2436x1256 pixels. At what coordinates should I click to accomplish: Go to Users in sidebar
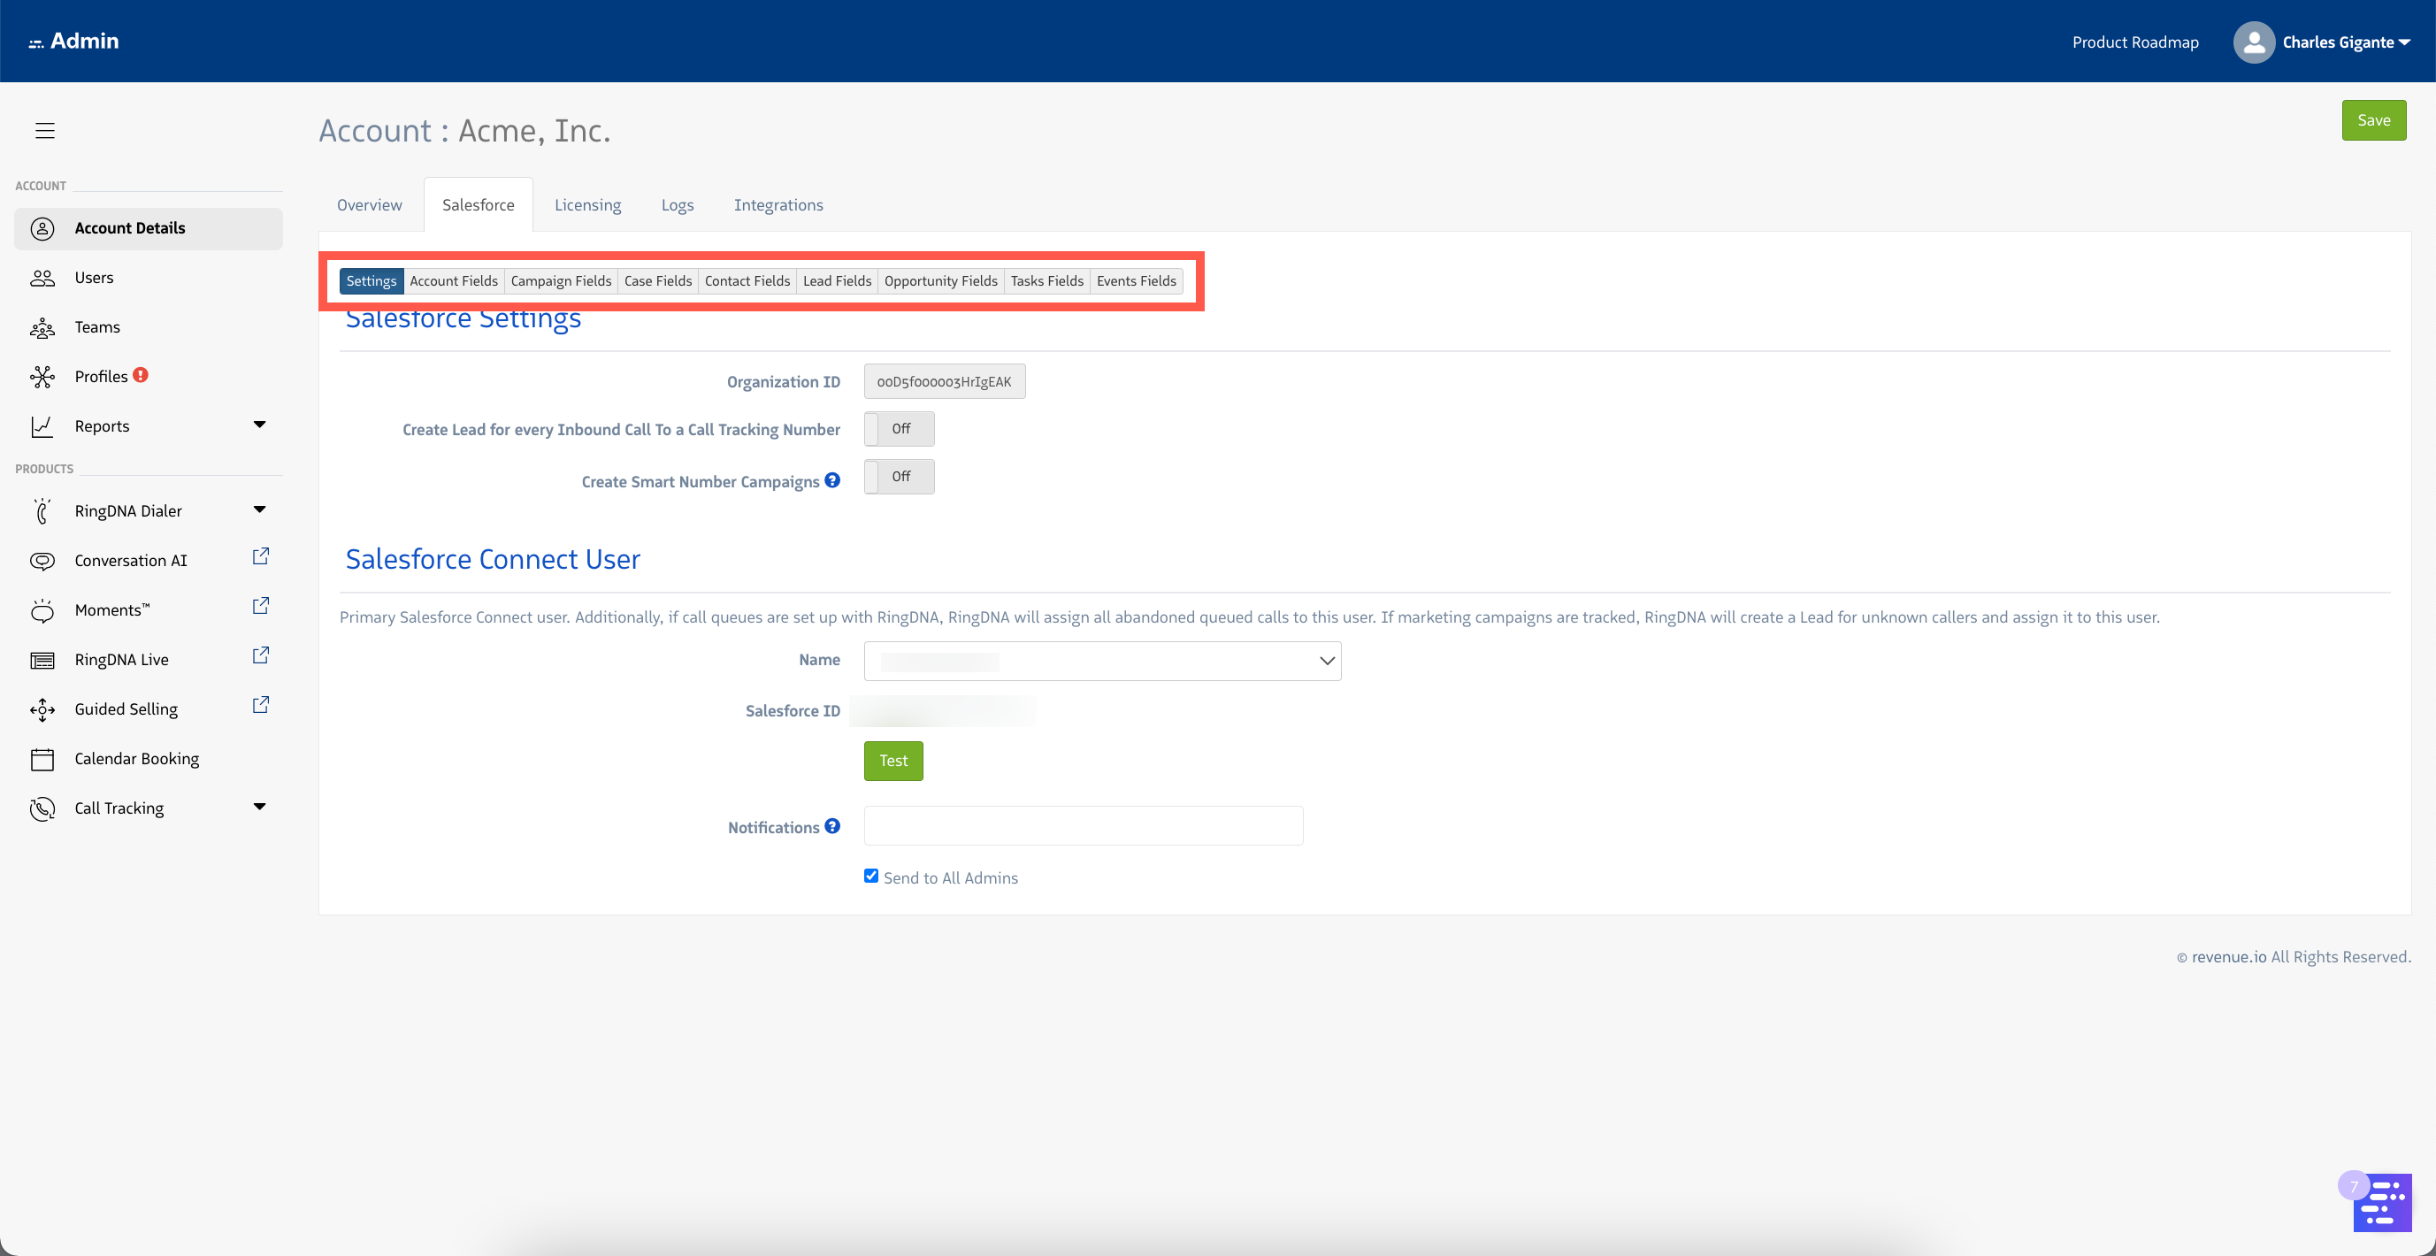click(x=149, y=278)
